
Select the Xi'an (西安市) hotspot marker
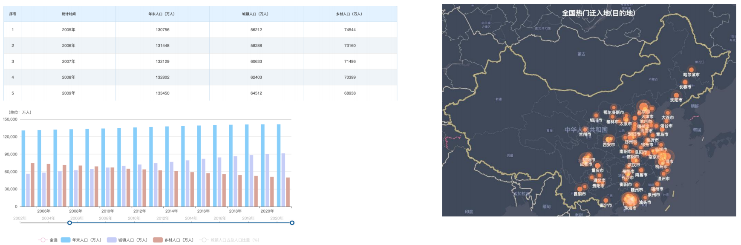coord(608,140)
